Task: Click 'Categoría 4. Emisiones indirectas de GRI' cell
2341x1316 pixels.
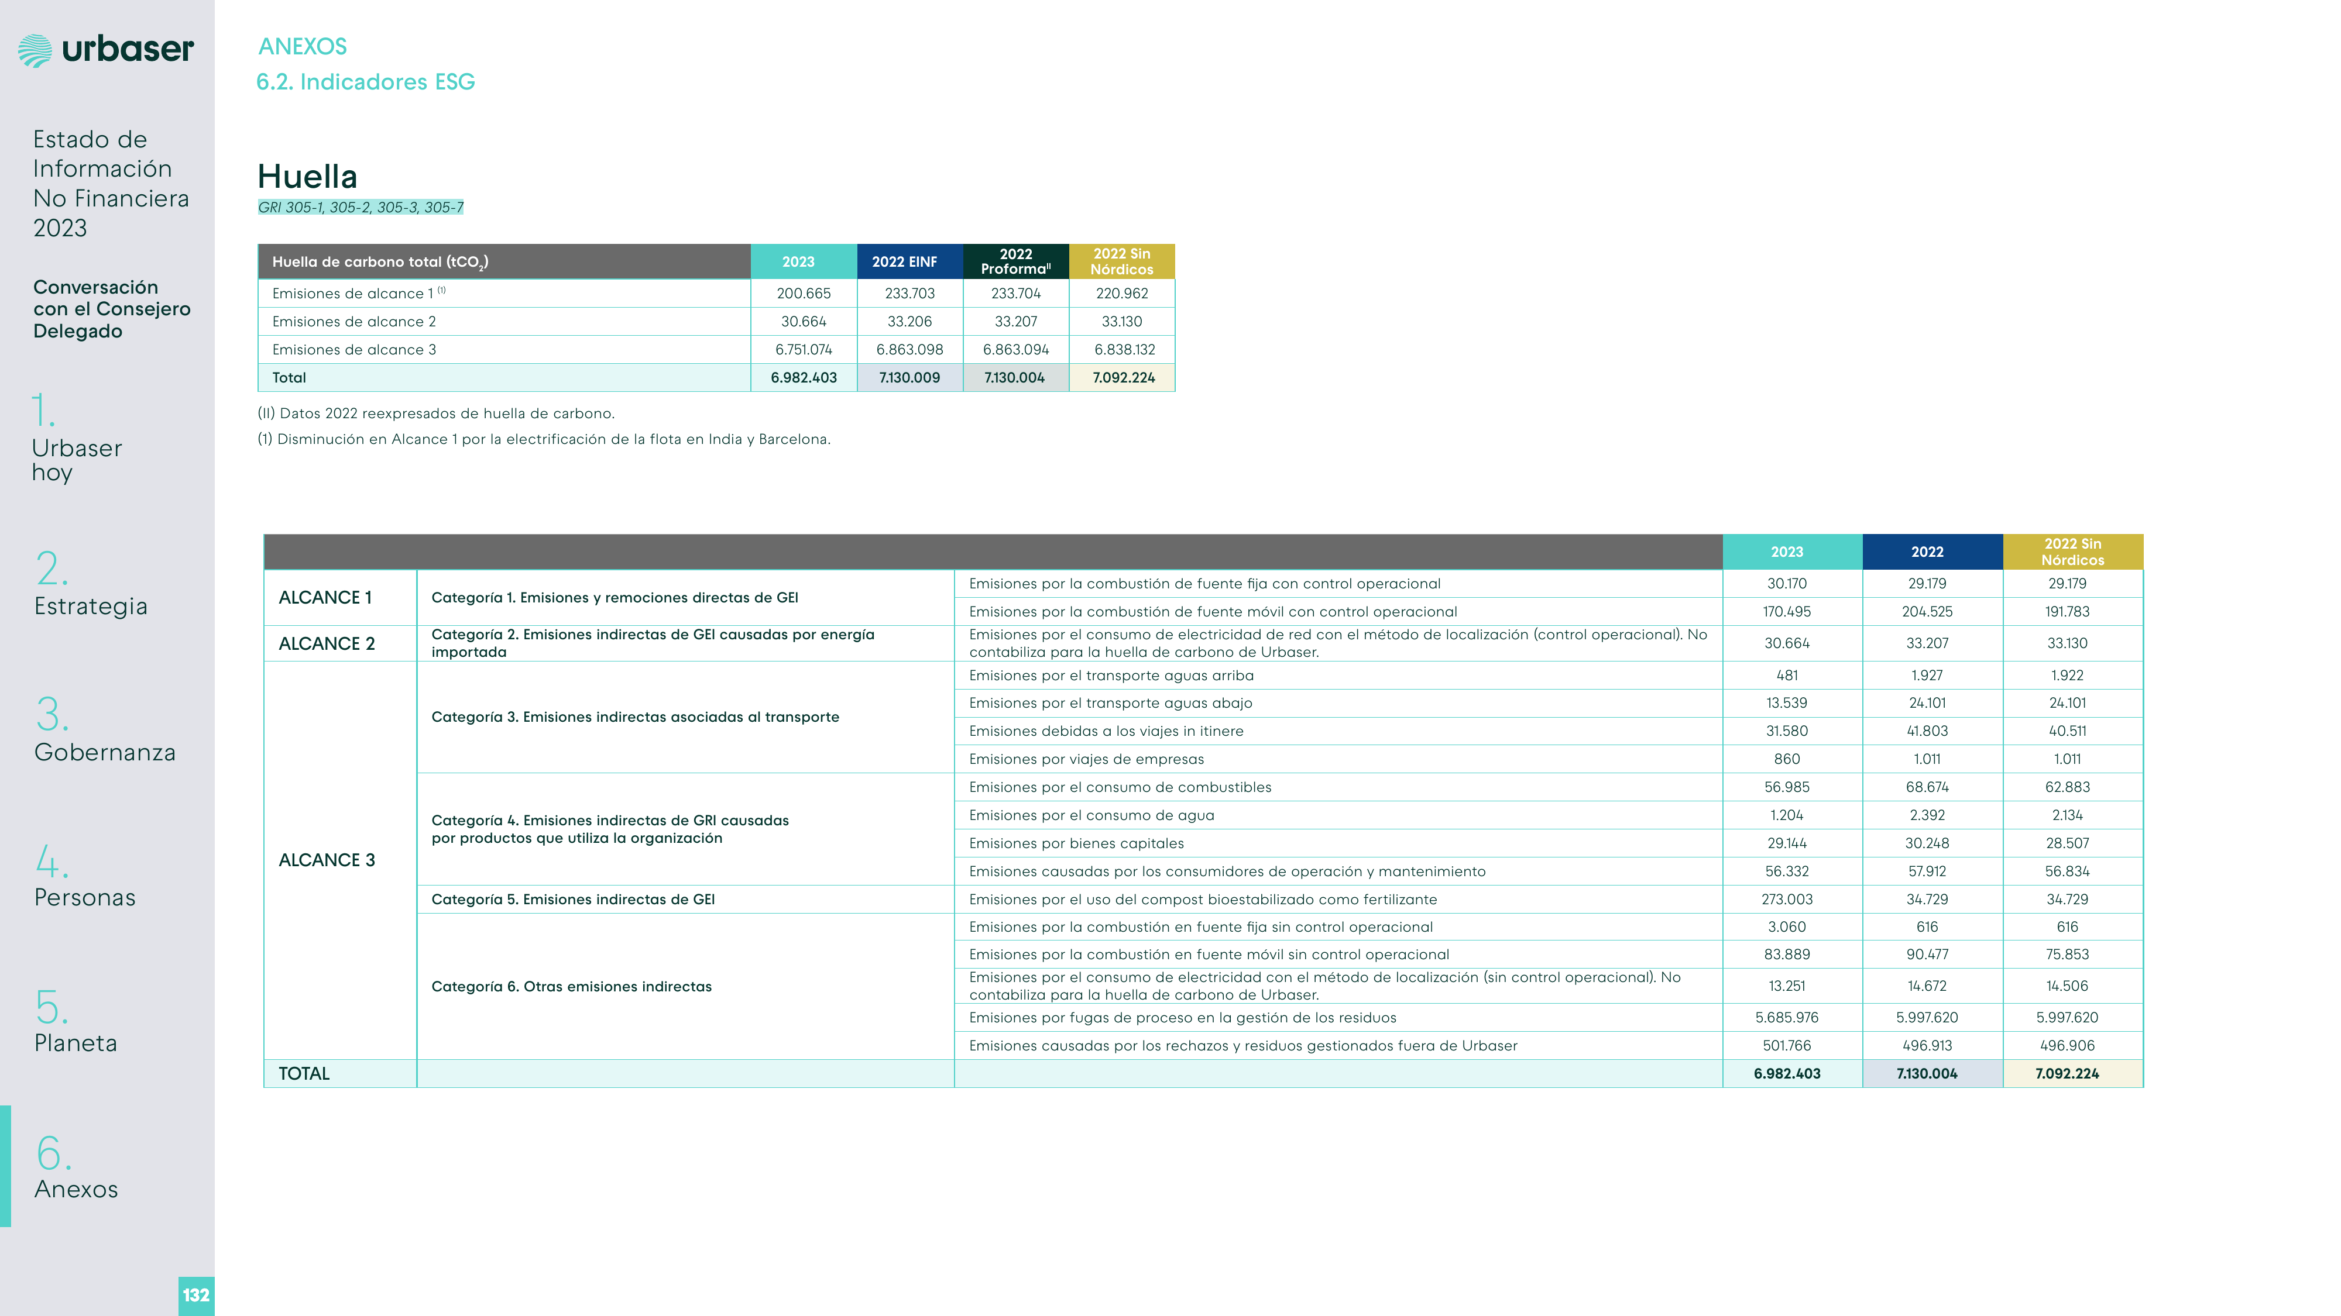Action: [x=685, y=829]
